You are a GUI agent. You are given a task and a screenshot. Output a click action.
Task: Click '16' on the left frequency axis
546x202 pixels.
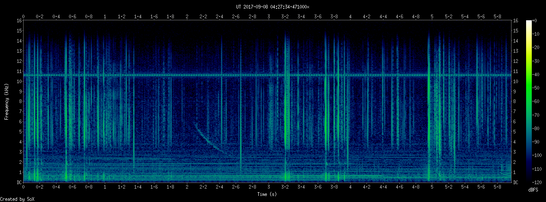tap(19, 21)
